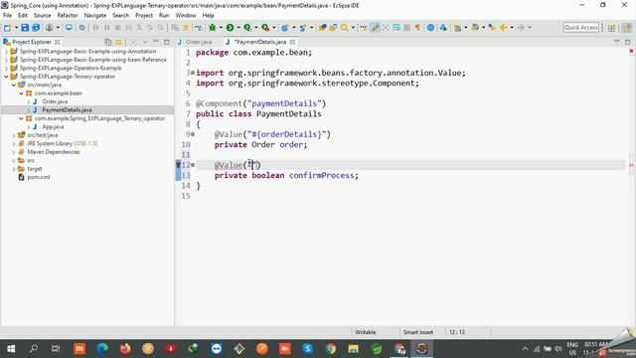Open the File menu
This screenshot has height=358, width=636.
pos(7,16)
